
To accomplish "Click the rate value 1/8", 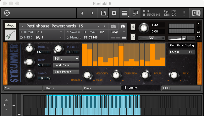I will pos(40,65).
